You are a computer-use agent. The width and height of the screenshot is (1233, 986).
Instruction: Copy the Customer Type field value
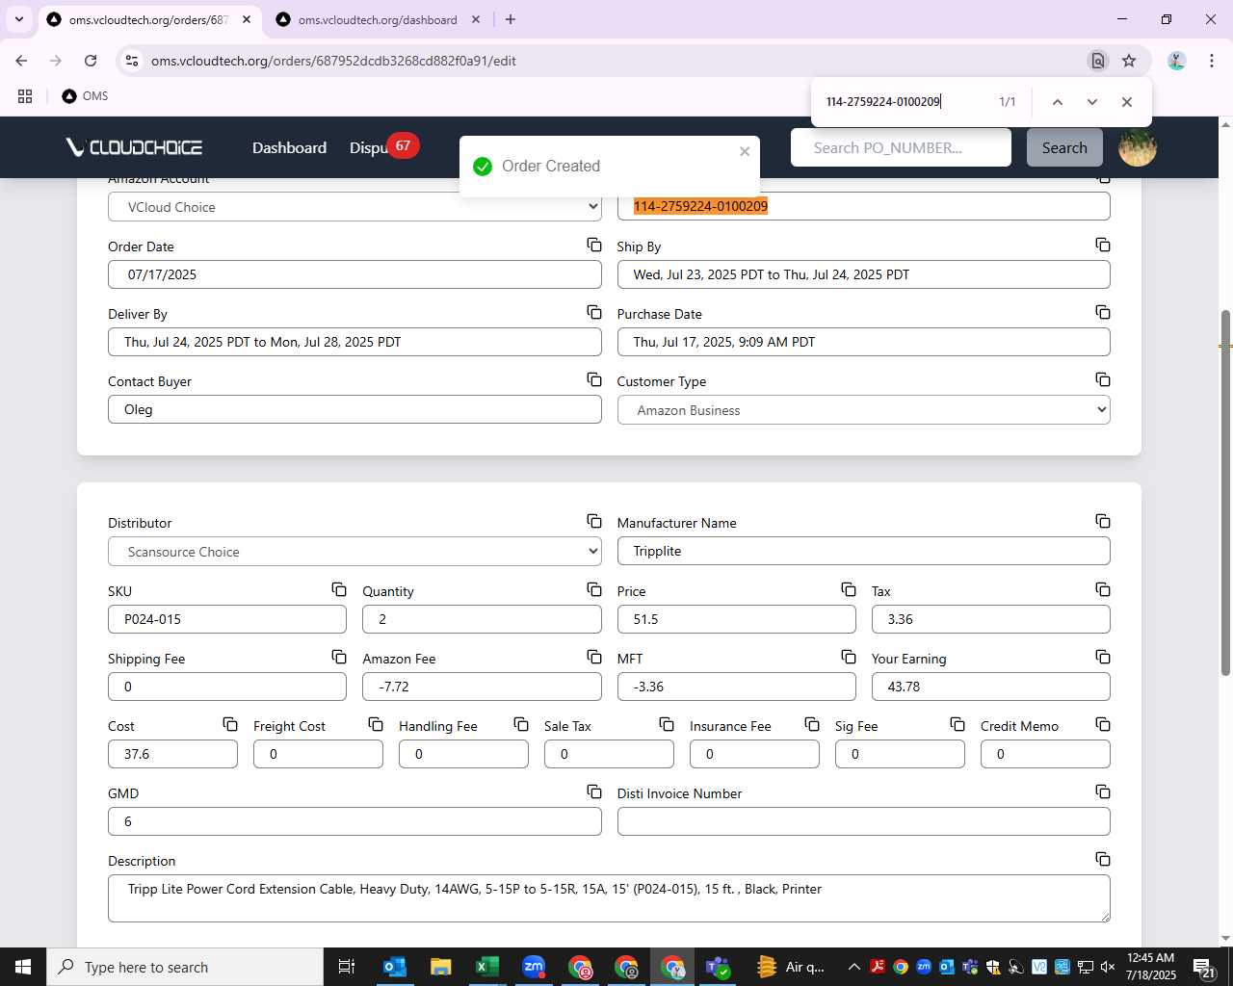[1103, 379]
